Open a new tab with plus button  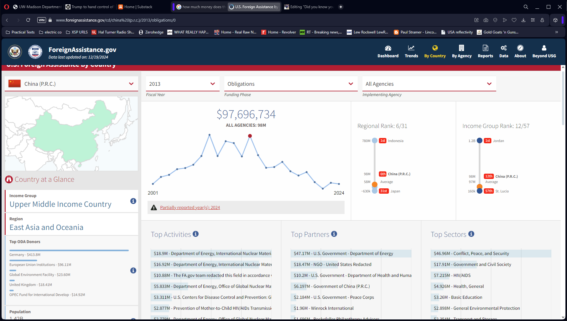[x=341, y=7]
